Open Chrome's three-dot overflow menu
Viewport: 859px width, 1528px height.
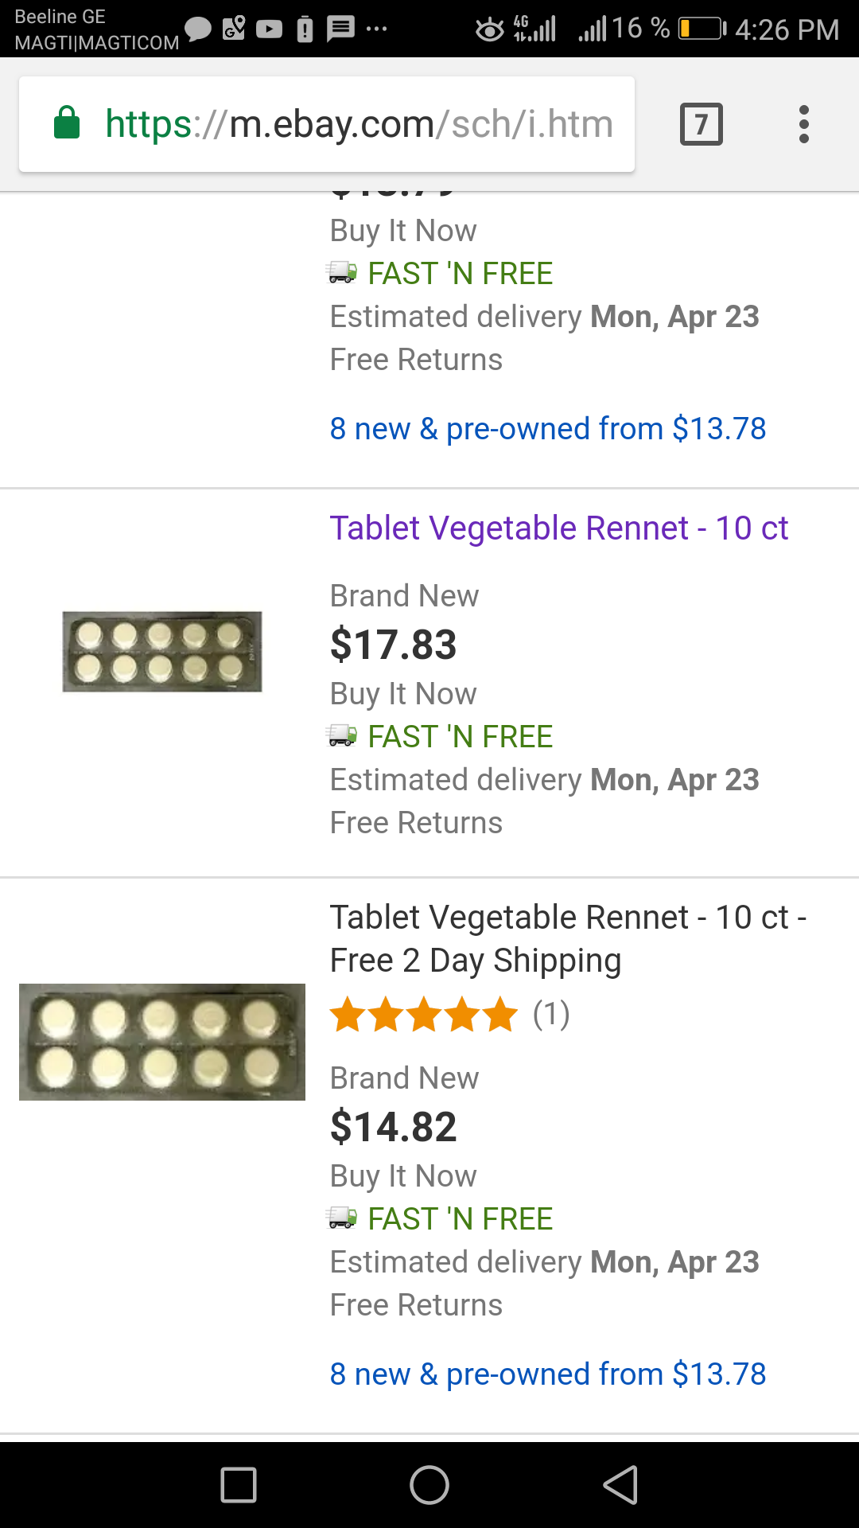804,124
